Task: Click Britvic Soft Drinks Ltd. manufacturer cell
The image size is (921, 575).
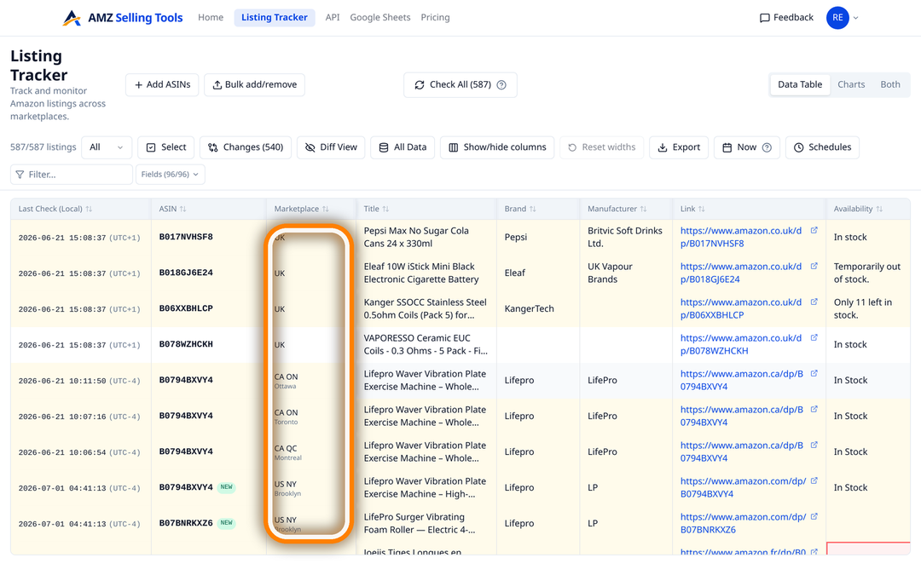Action: coord(625,237)
